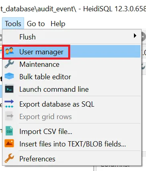This screenshot has height=171, width=146.
Task: Click the command line terminal icon
Action: 9,89
